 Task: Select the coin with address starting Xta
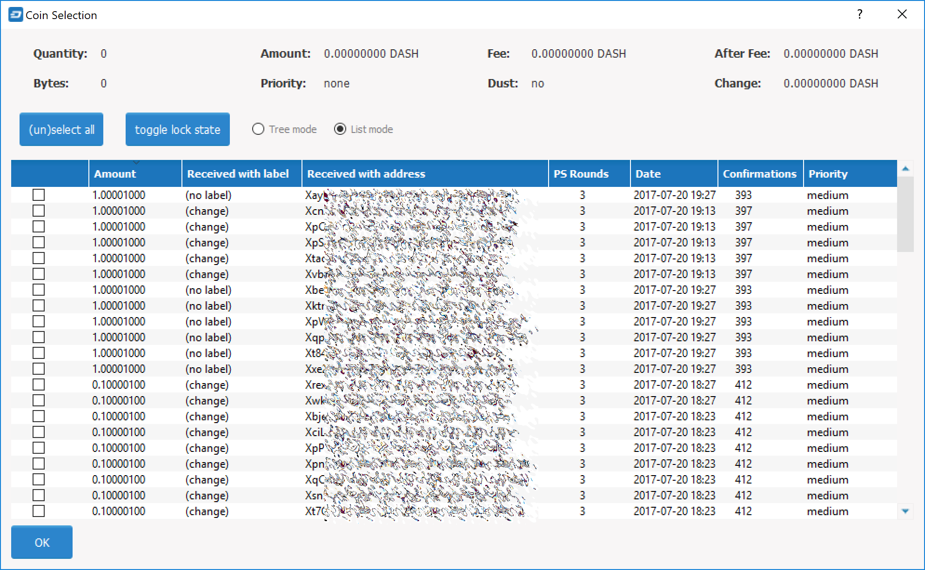tap(39, 258)
